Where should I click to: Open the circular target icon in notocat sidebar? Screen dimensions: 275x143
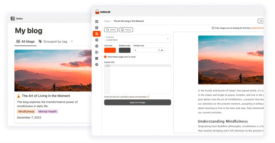pyautogui.click(x=97, y=46)
